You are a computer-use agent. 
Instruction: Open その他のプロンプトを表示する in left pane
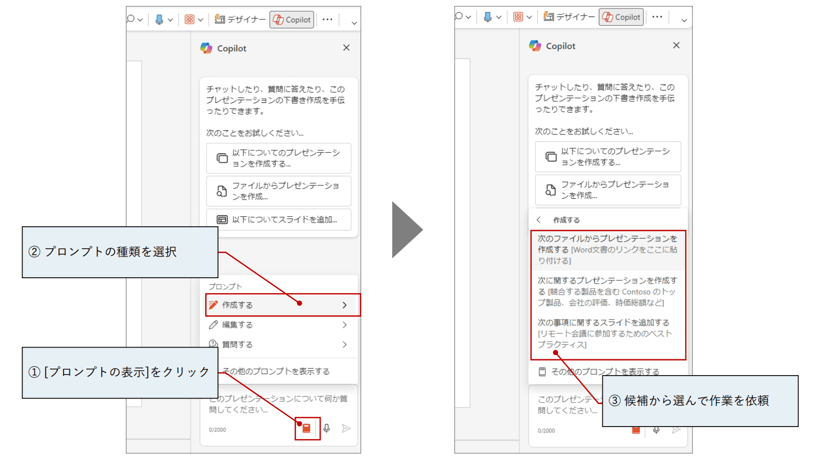click(x=276, y=371)
